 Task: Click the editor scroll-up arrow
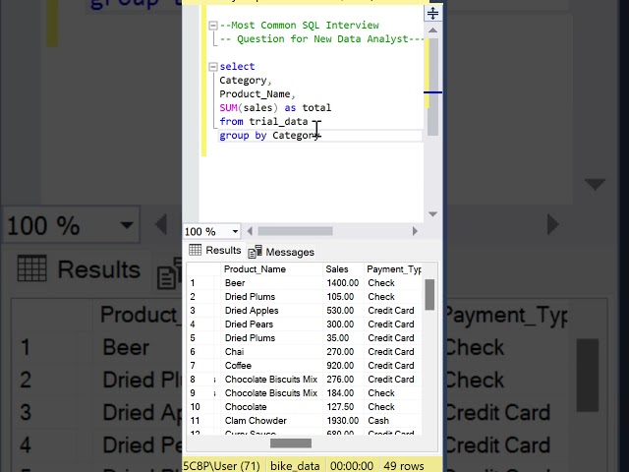click(x=432, y=30)
